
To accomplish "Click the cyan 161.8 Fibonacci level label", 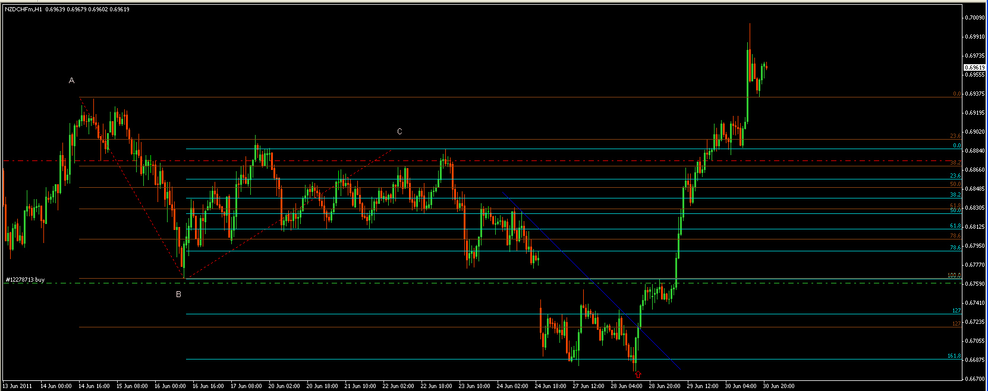I will pyautogui.click(x=954, y=356).
